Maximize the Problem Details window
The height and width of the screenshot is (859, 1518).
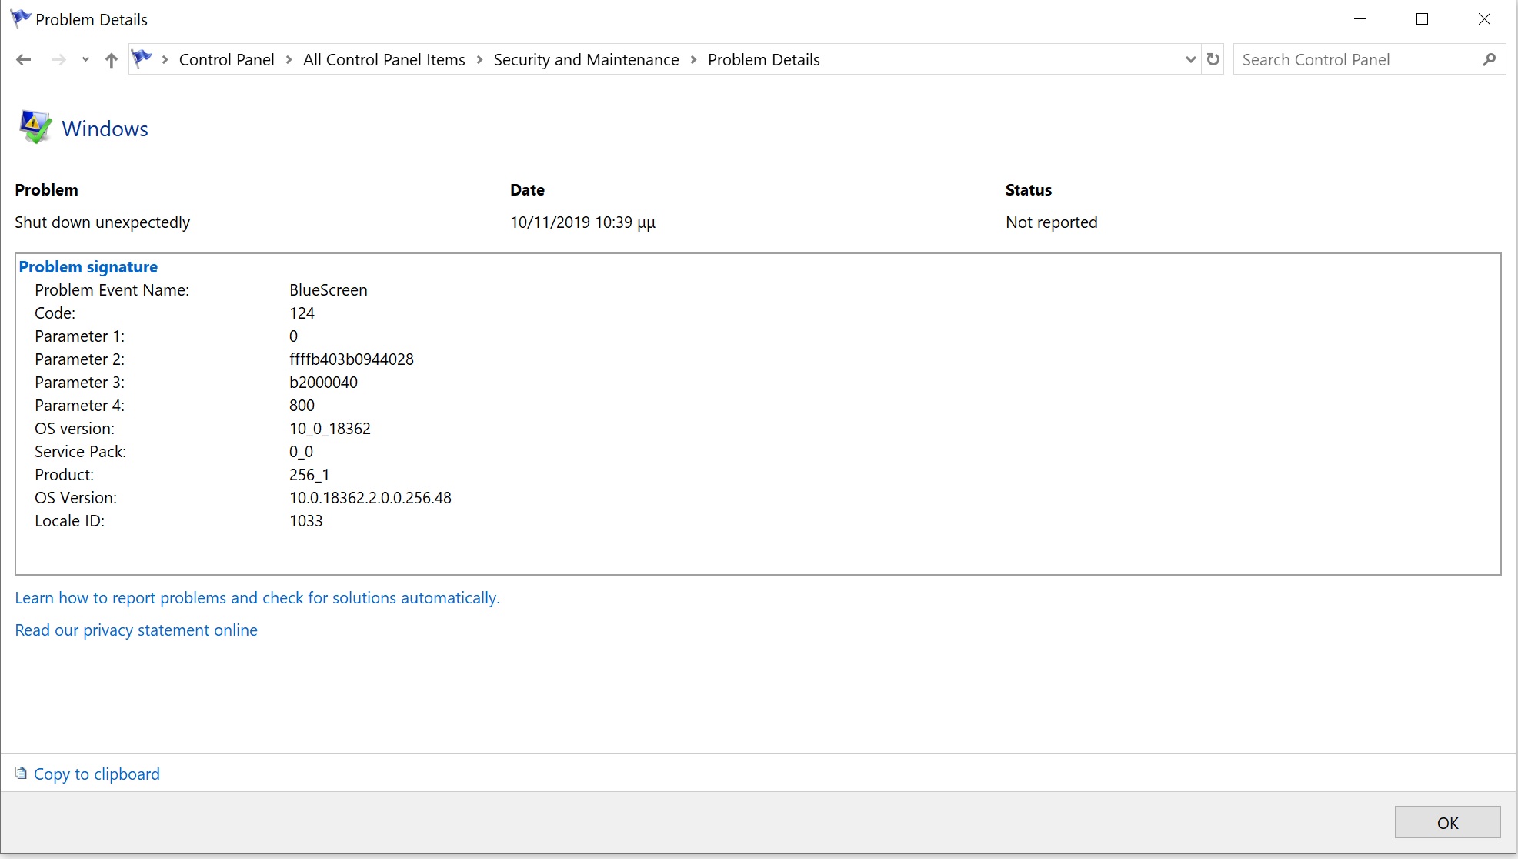(1422, 19)
